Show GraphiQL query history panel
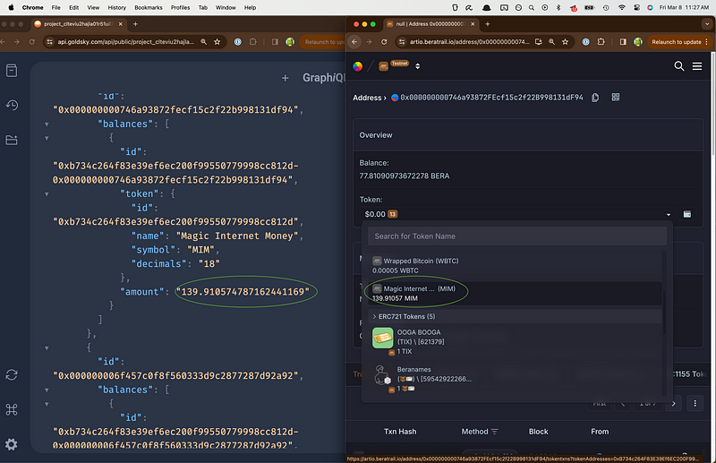Viewport: 716px width, 463px height. 12,105
